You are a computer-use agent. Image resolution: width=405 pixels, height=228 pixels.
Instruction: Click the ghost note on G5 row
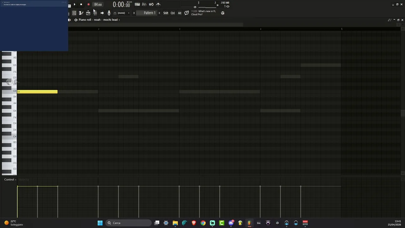click(321, 65)
